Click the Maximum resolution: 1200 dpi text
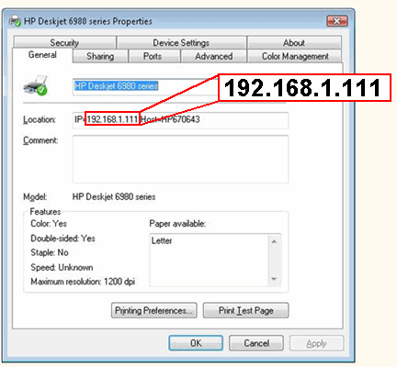397x367 pixels. (83, 282)
